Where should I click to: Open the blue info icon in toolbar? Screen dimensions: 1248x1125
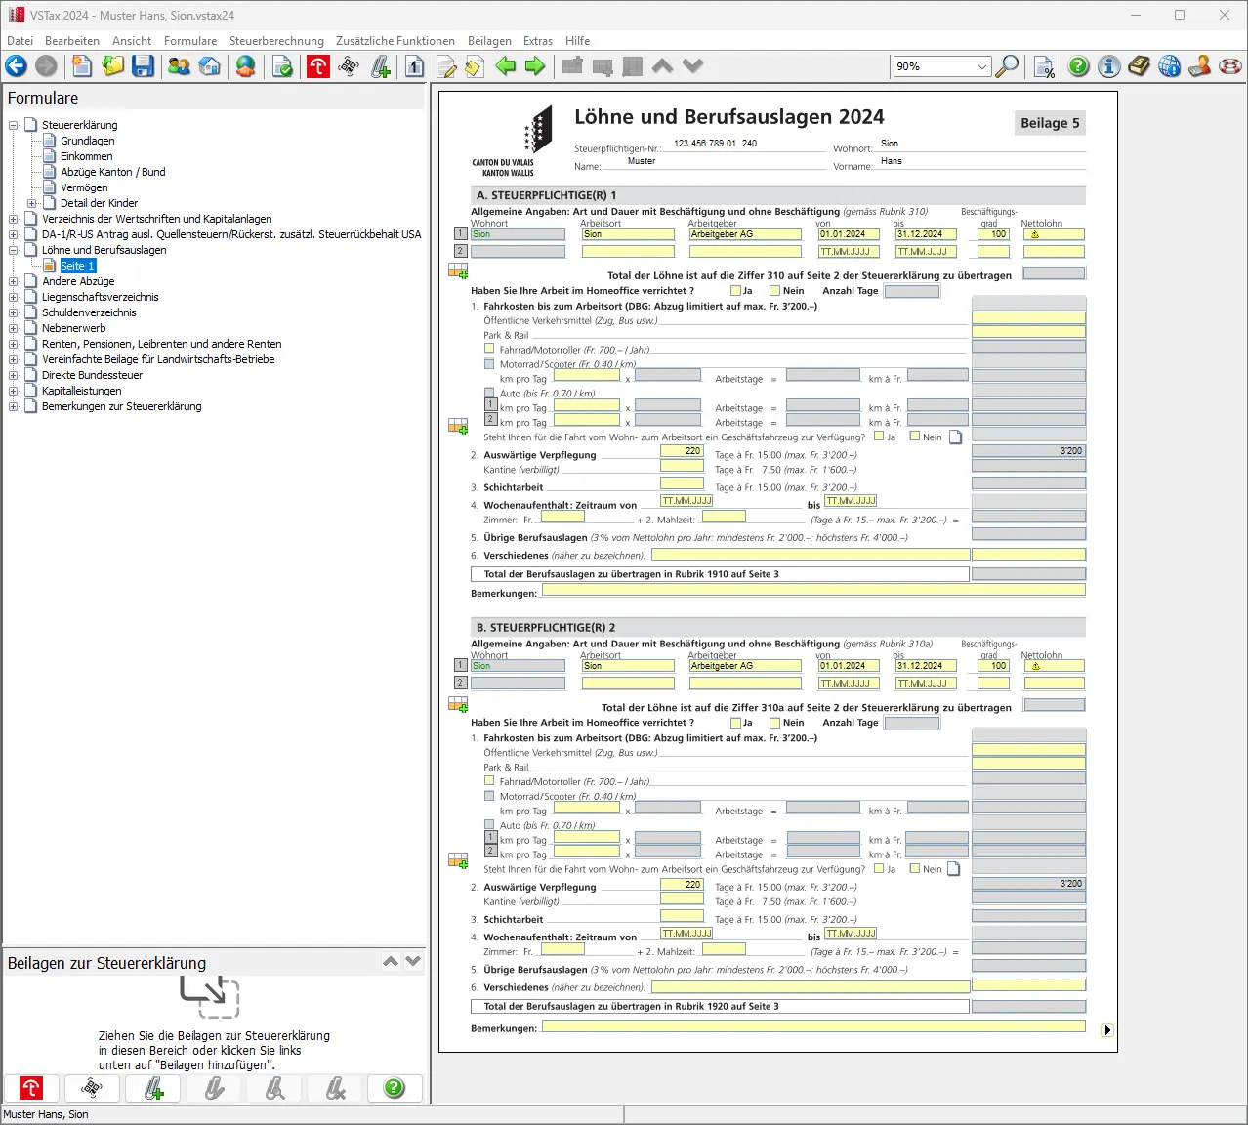(x=1108, y=66)
